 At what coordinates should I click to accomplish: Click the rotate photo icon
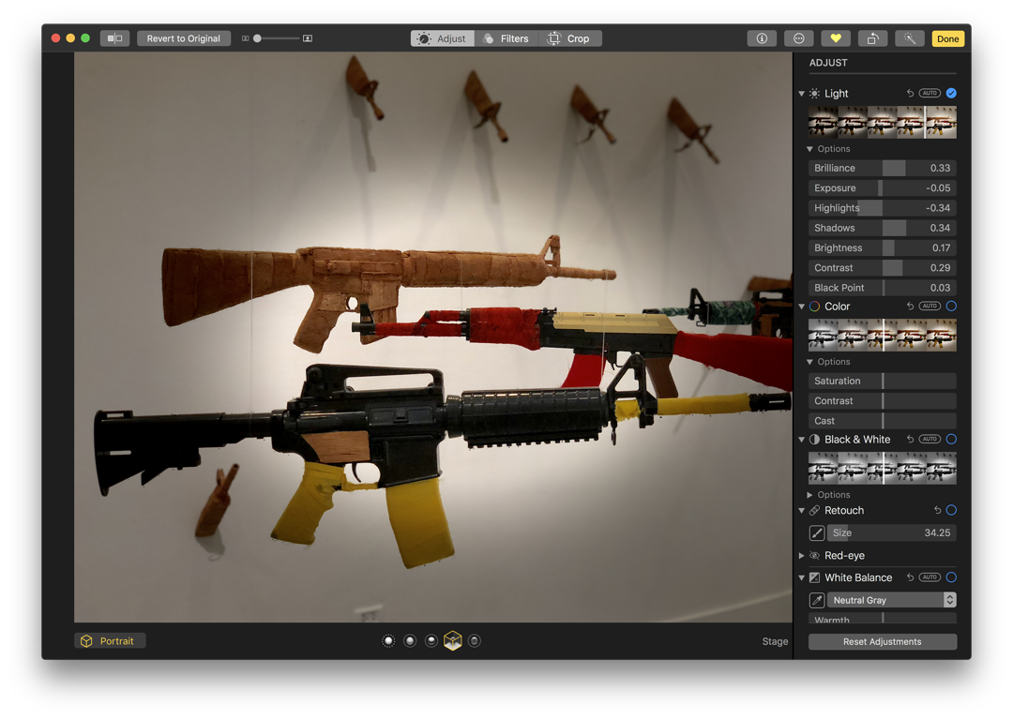pos(873,38)
